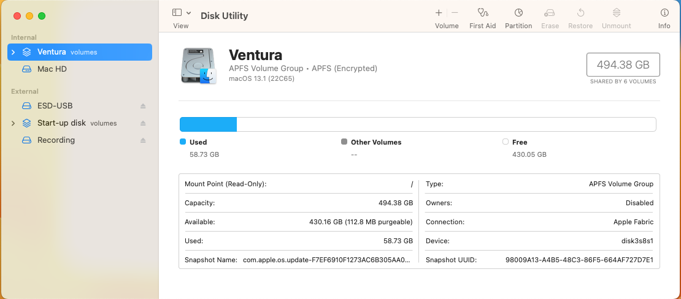The image size is (681, 299).
Task: Click the Ventura drive icon image
Action: [x=199, y=66]
